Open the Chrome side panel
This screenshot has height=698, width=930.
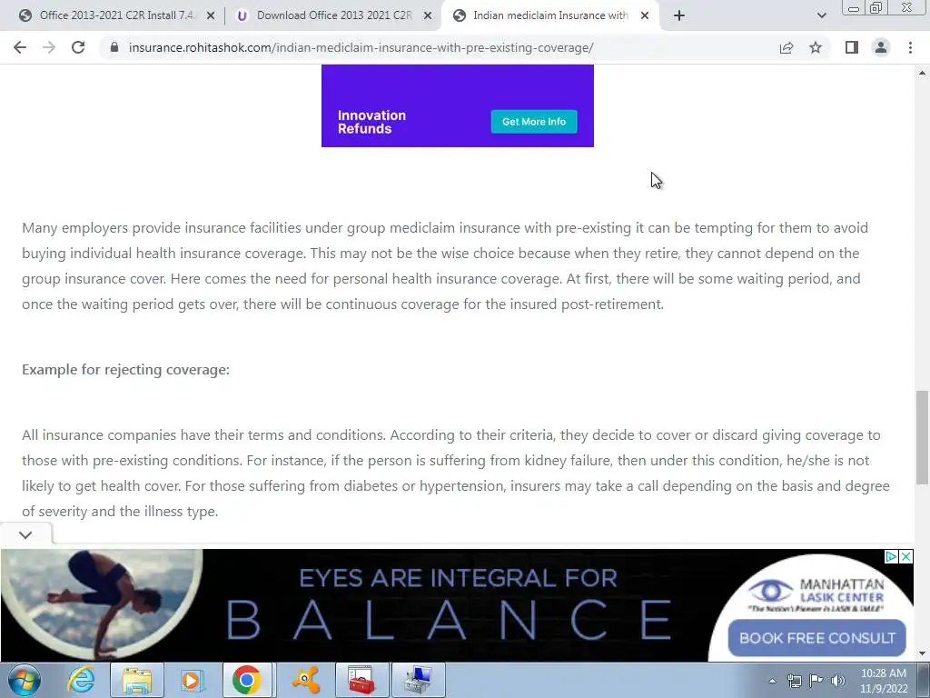click(x=852, y=47)
